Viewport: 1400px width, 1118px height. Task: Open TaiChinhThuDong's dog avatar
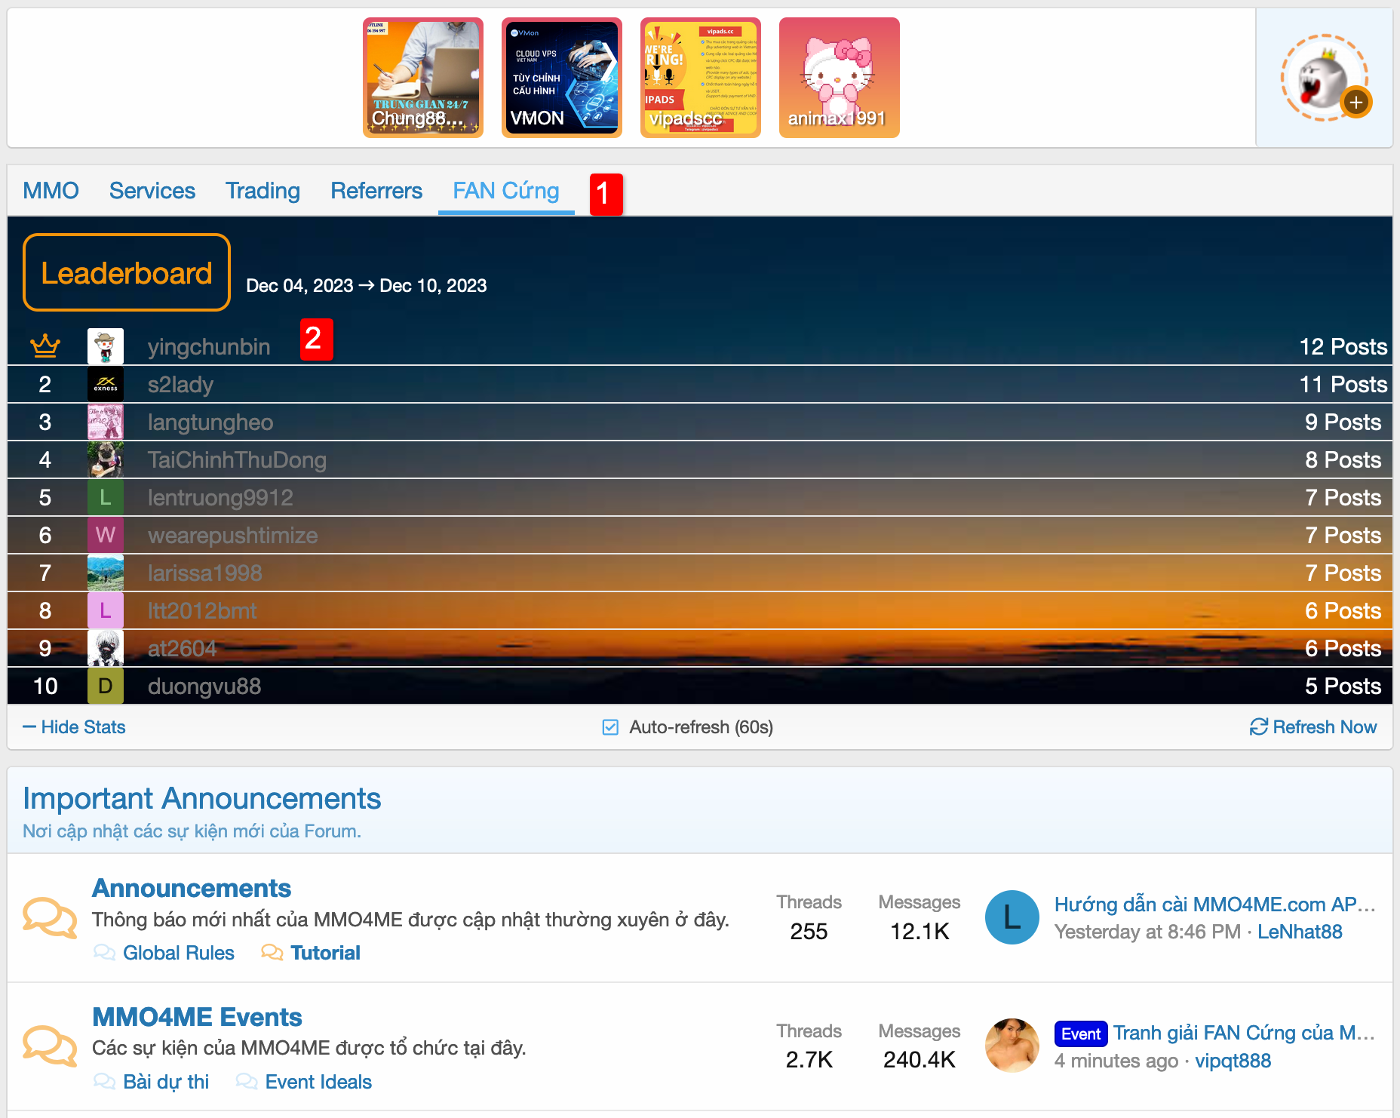[106, 459]
